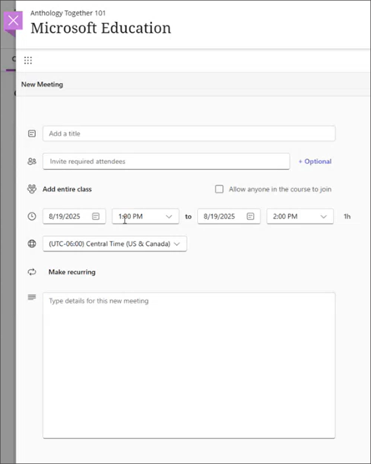Click the Add a title field
Screen dimensions: 371x464
pyautogui.click(x=189, y=134)
